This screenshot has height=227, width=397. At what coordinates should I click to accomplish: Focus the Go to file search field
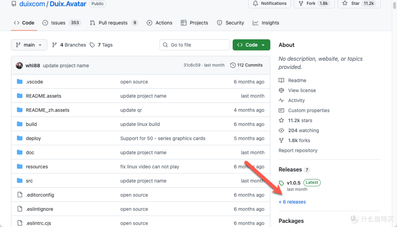click(195, 45)
